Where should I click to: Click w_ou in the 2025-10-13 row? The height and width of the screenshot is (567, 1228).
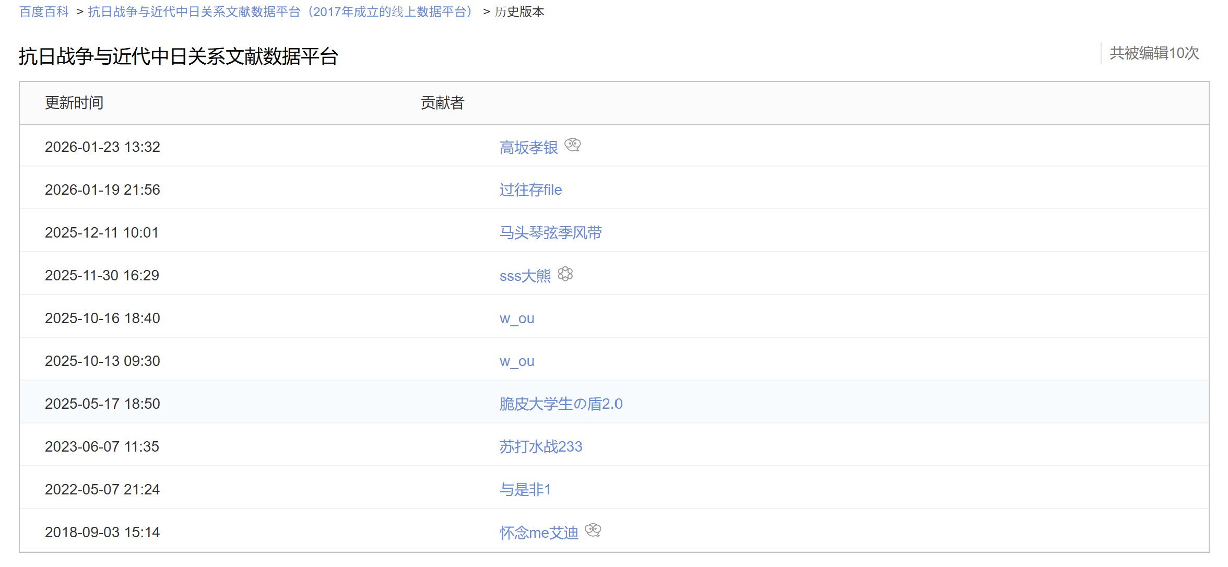(516, 361)
